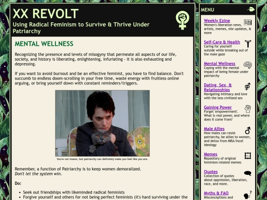Visit the Male Allies page link
This screenshot has width=267, height=200.
click(x=214, y=129)
